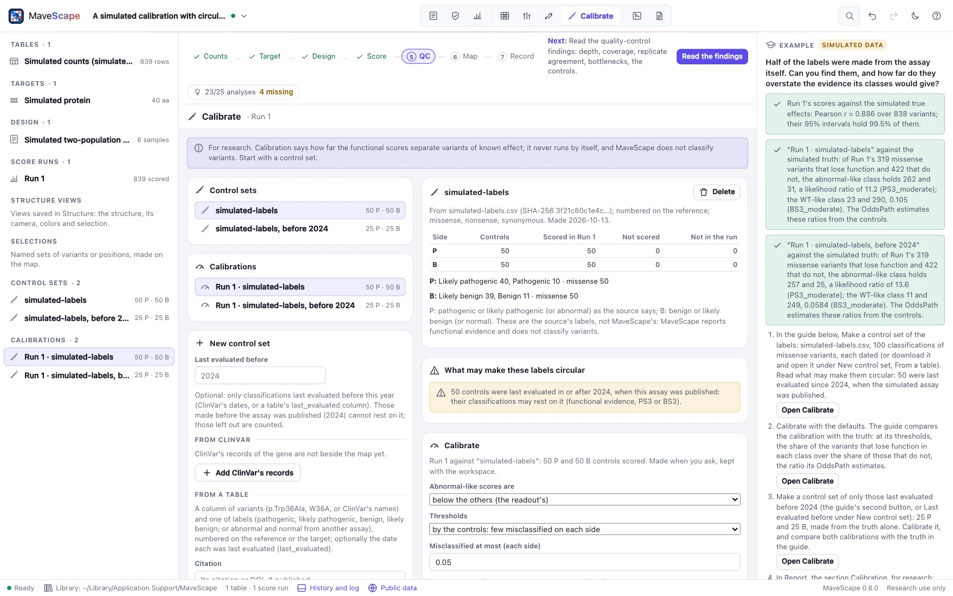The height and width of the screenshot is (596, 953).
Task: Select Simulated counts table in sidebar
Action: pyautogui.click(x=89, y=61)
